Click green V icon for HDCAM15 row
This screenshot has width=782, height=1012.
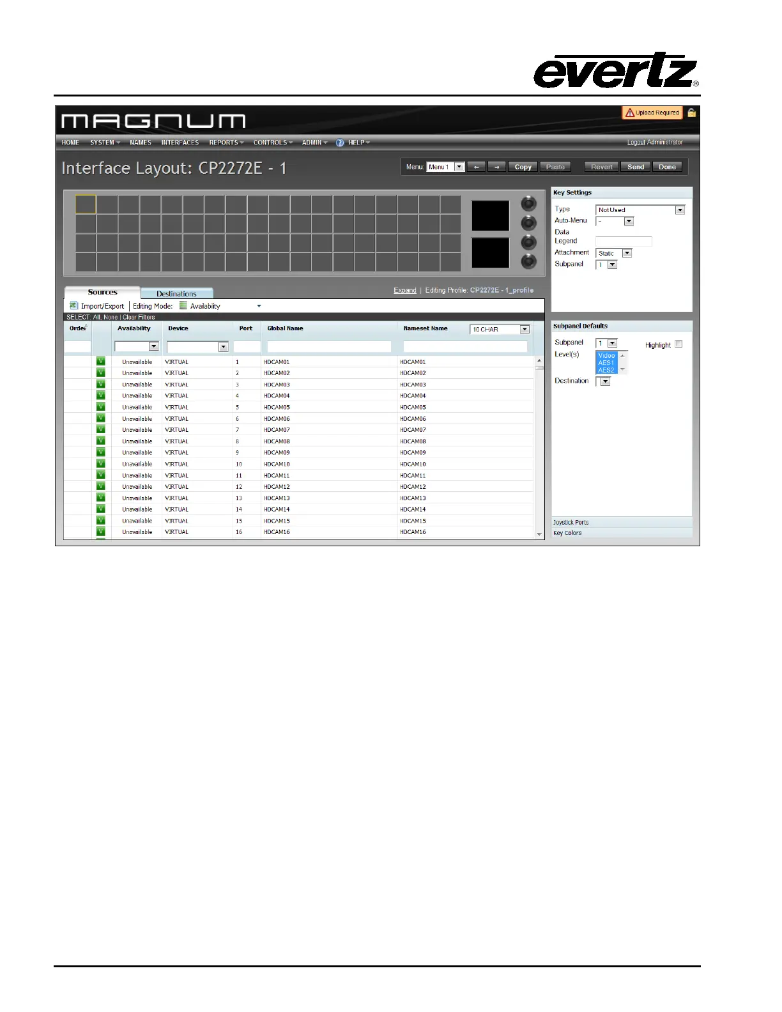101,520
